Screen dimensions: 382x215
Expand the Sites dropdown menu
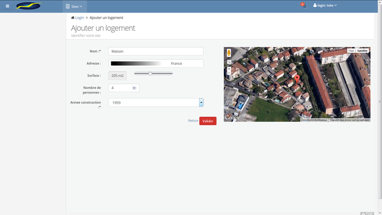[x=74, y=6]
